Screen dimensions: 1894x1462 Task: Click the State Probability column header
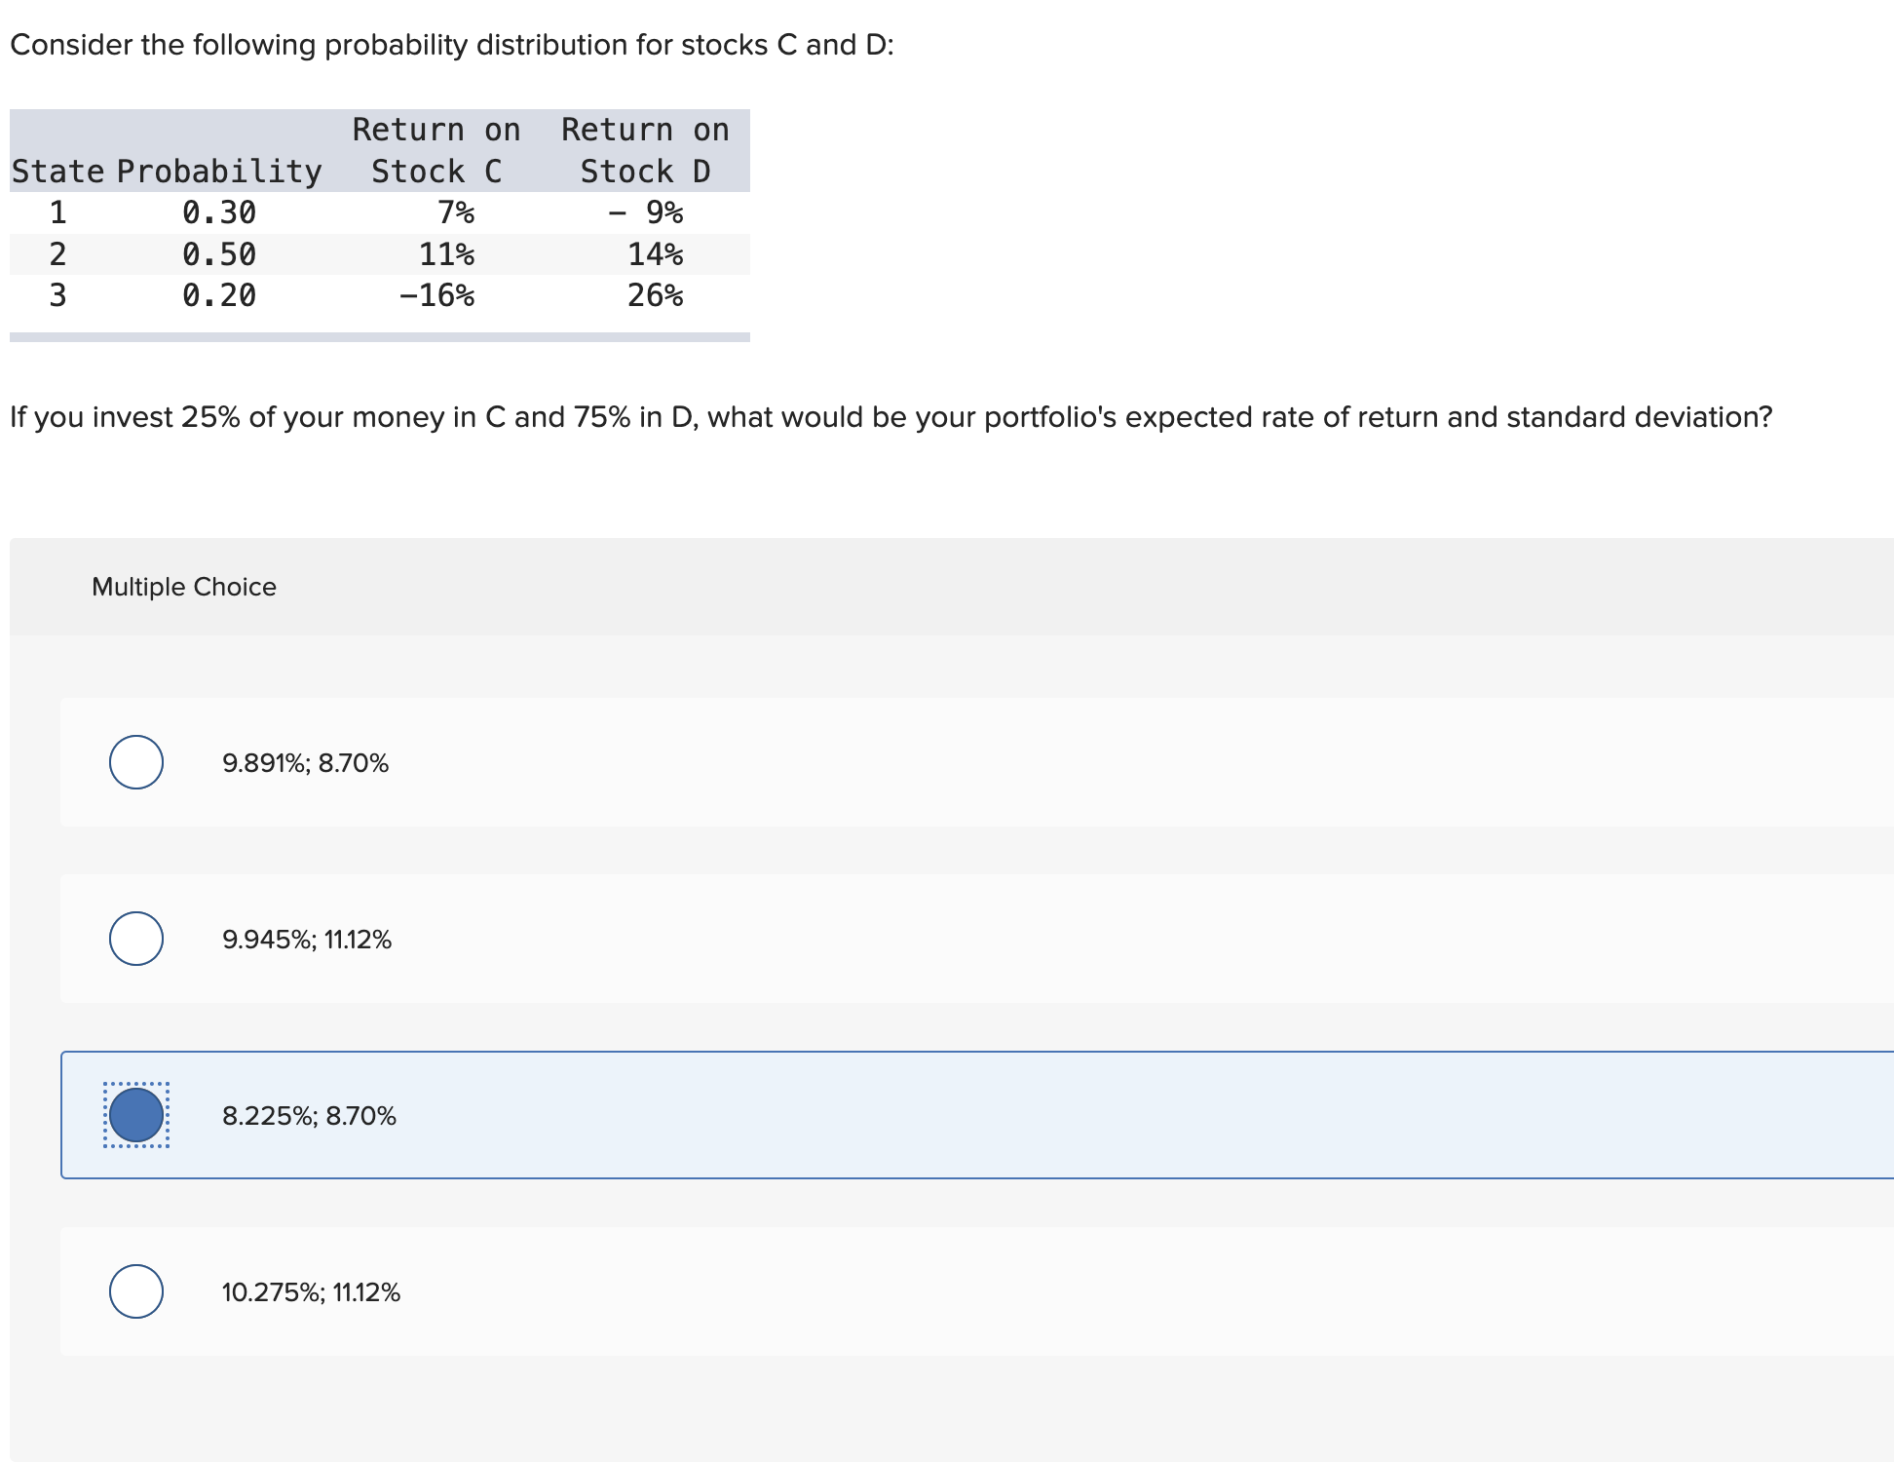(166, 171)
